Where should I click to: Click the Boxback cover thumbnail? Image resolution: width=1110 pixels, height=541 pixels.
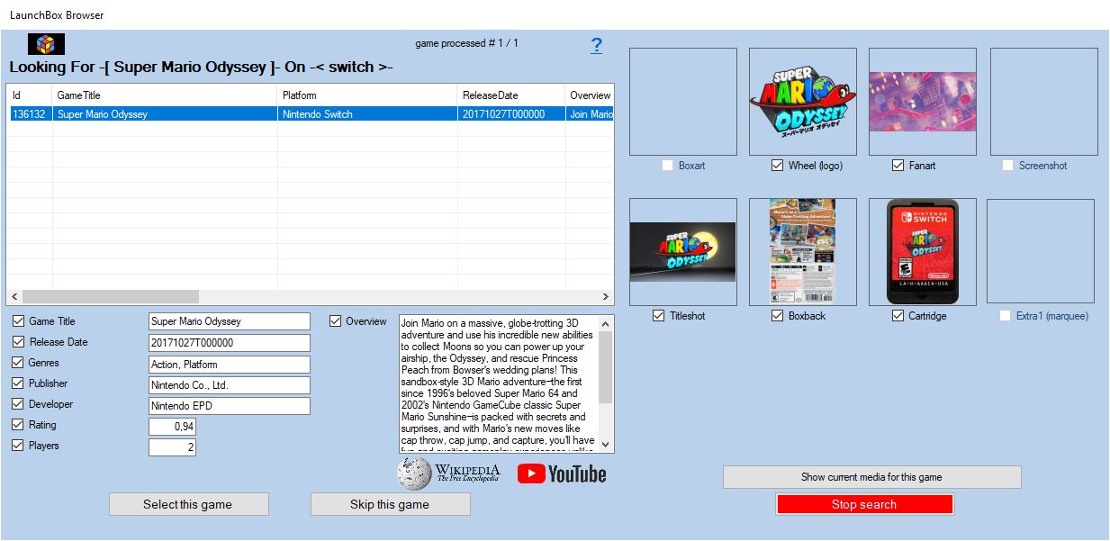point(802,252)
